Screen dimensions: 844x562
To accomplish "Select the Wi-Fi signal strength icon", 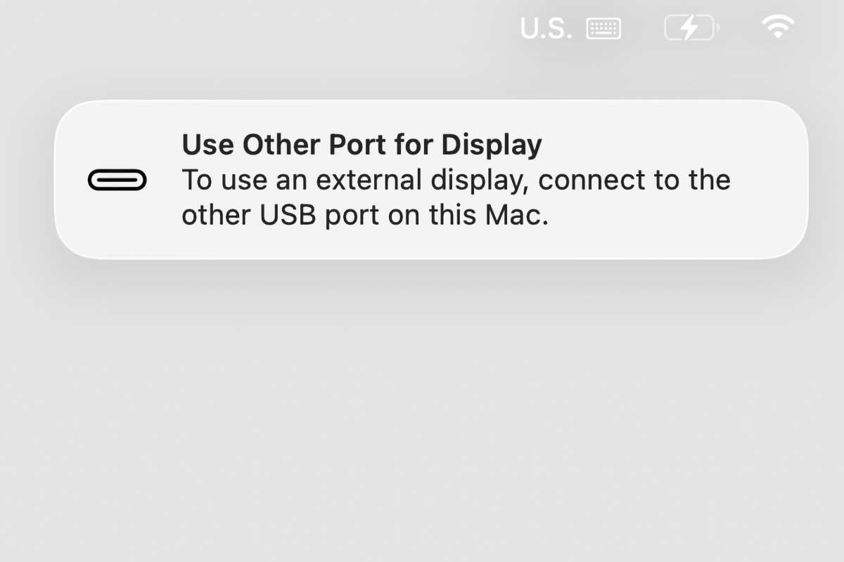I will [x=777, y=27].
